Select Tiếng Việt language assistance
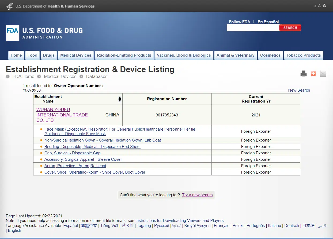The image size is (333, 239). tap(109, 226)
